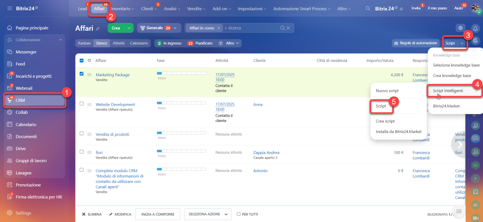The height and width of the screenshot is (222, 483).
Task: Click the Website Development stage progress bar
Action: 182,103
